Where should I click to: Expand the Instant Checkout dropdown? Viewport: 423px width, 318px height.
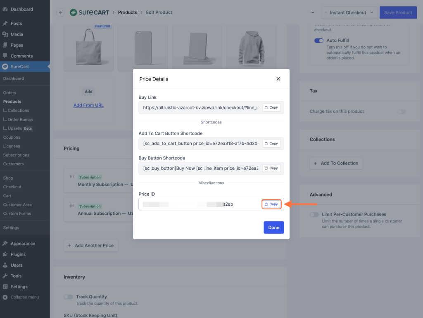tap(349, 12)
